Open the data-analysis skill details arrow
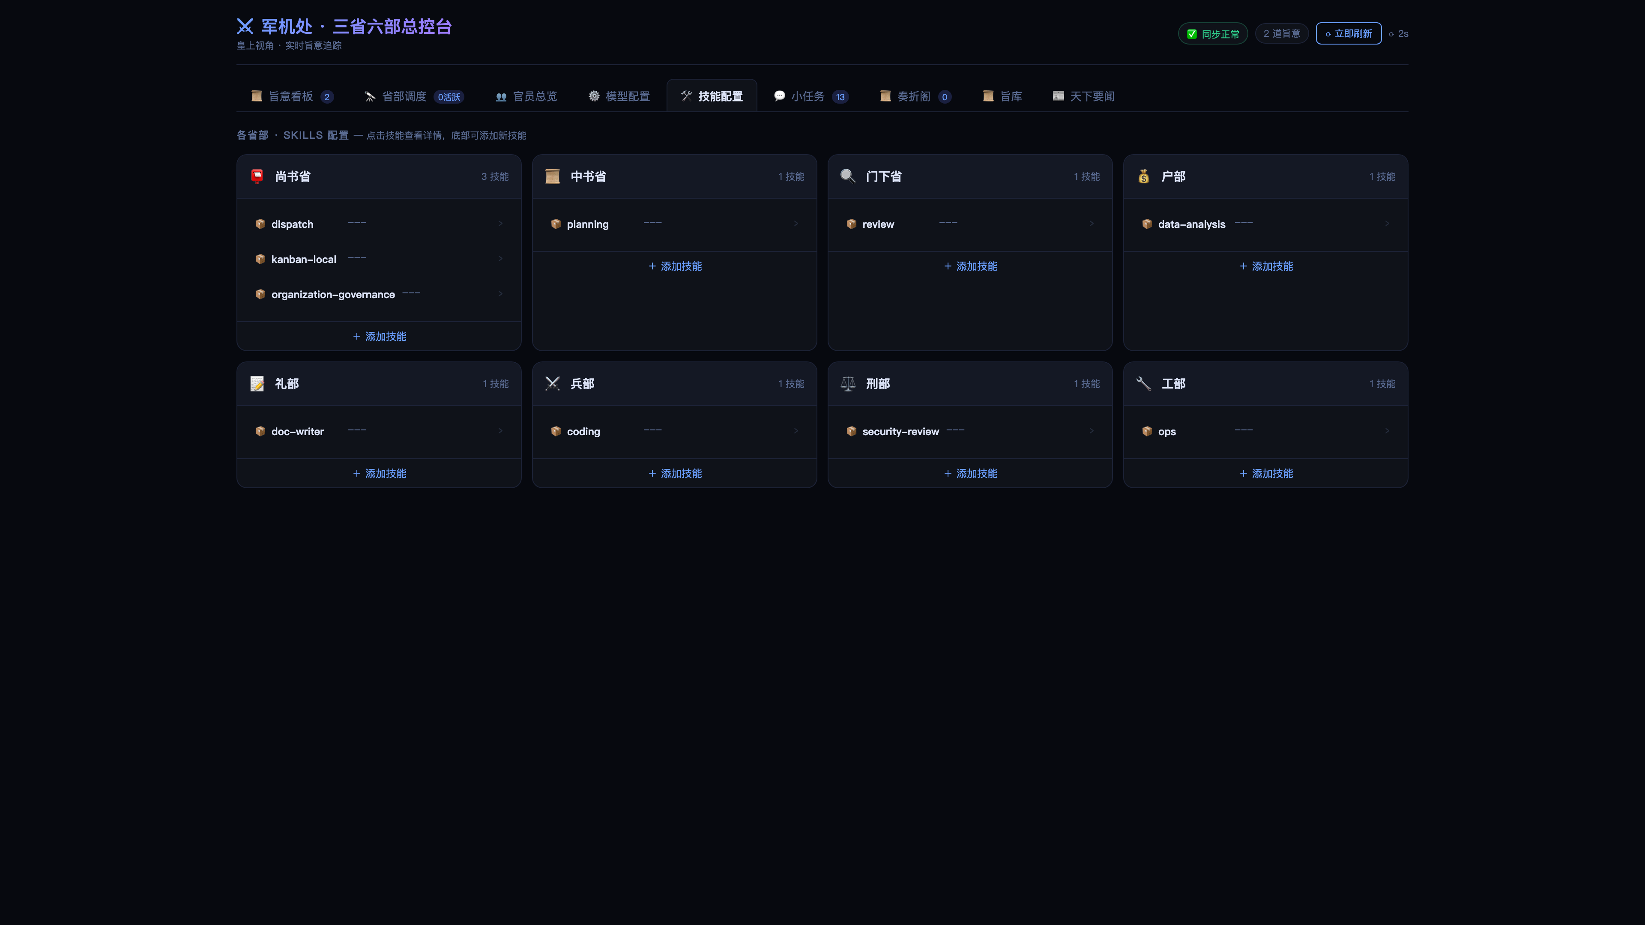 pos(1387,224)
